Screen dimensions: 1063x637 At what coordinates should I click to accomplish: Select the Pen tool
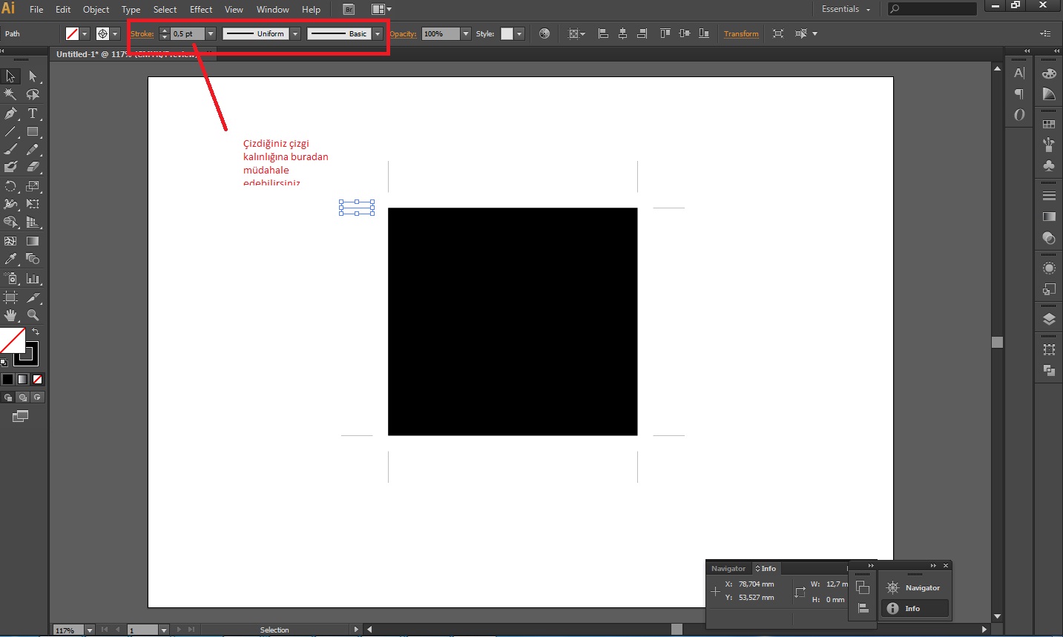coord(10,113)
